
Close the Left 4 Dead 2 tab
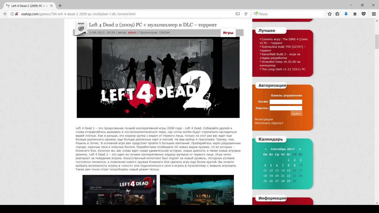52,6
